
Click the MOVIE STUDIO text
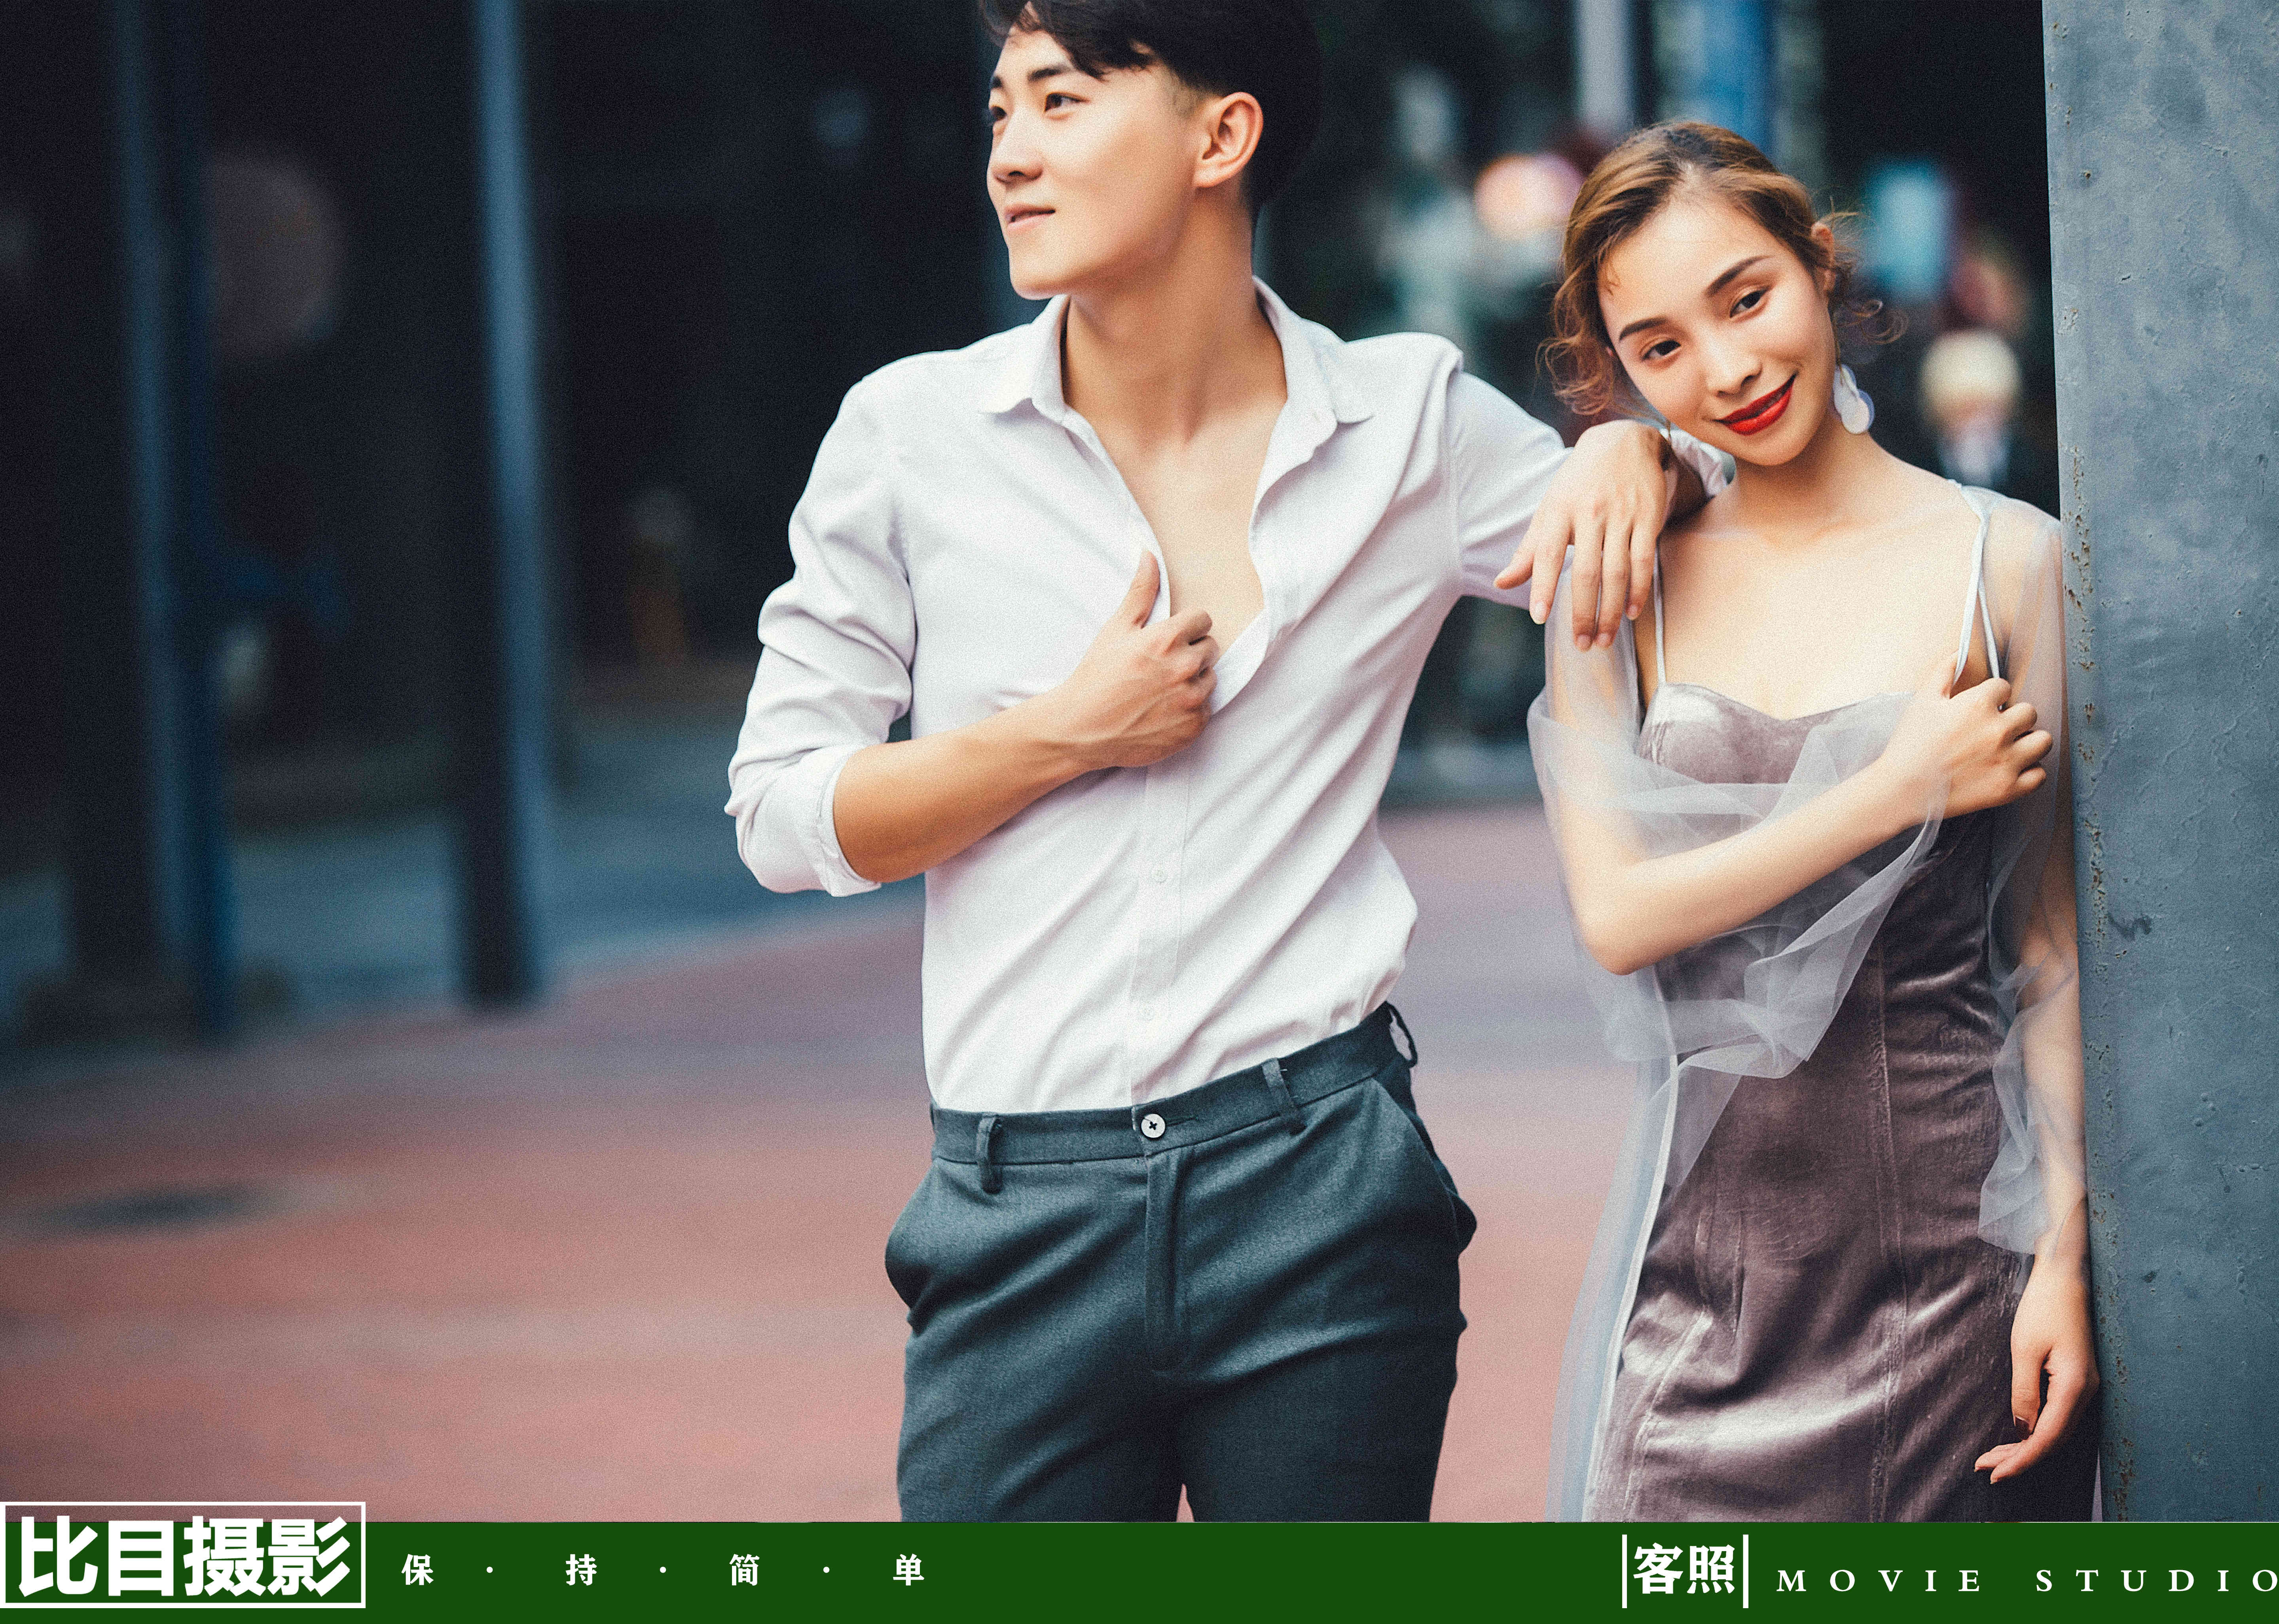(x=2027, y=1581)
